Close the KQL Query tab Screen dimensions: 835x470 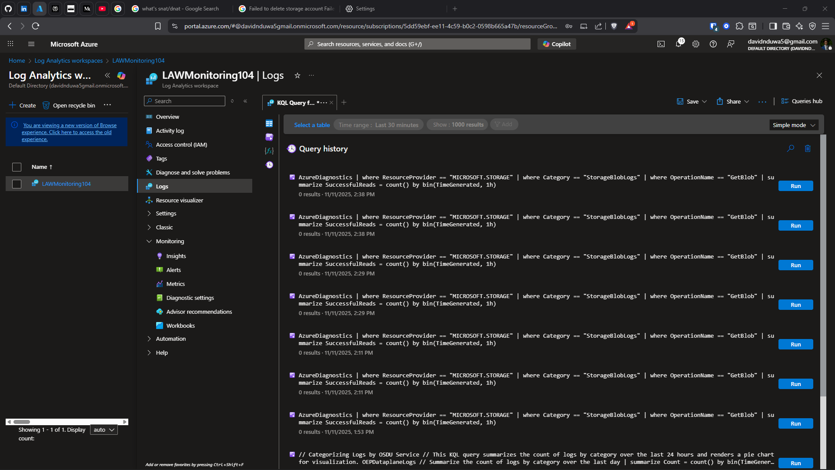331,103
